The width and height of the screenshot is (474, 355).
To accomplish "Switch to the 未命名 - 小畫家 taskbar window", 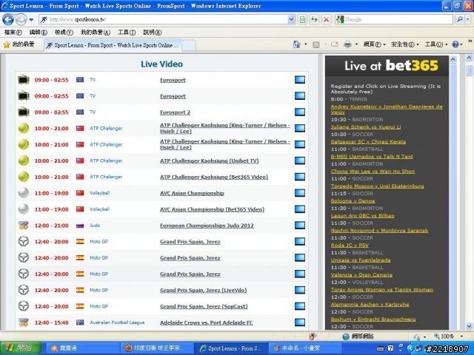I will click(x=305, y=348).
